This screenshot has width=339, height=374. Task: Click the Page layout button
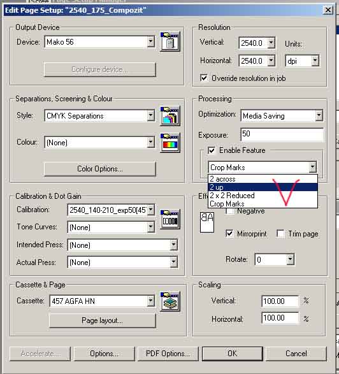click(x=103, y=320)
